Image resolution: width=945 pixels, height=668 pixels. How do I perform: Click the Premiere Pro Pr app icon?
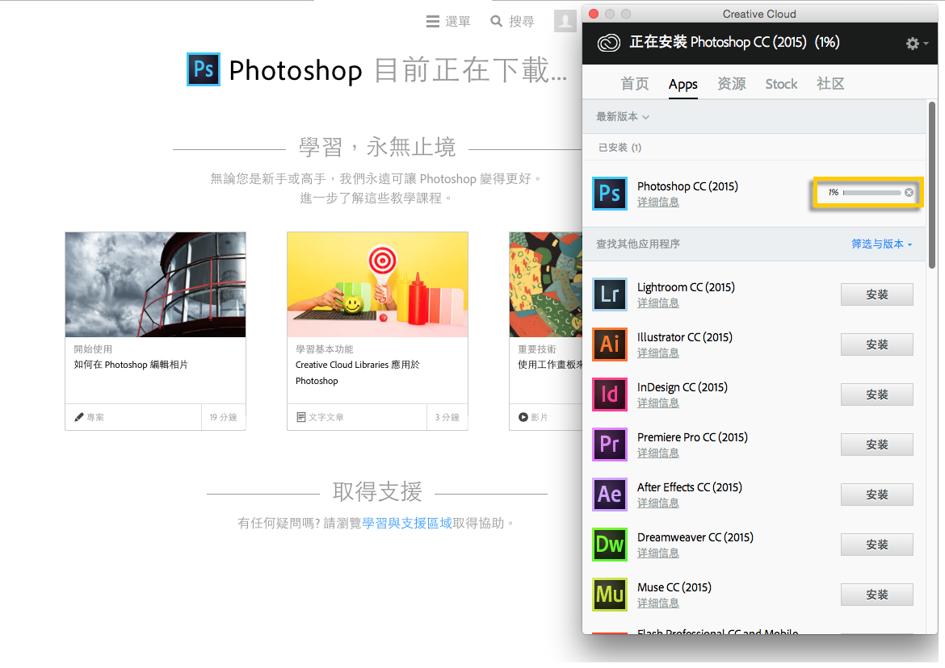pos(609,445)
